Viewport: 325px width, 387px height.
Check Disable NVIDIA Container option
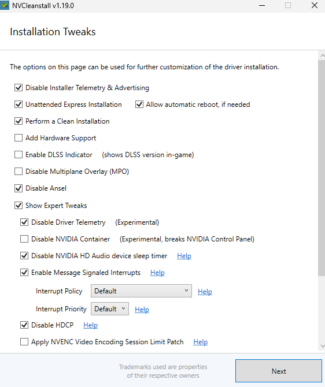pyautogui.click(x=24, y=239)
